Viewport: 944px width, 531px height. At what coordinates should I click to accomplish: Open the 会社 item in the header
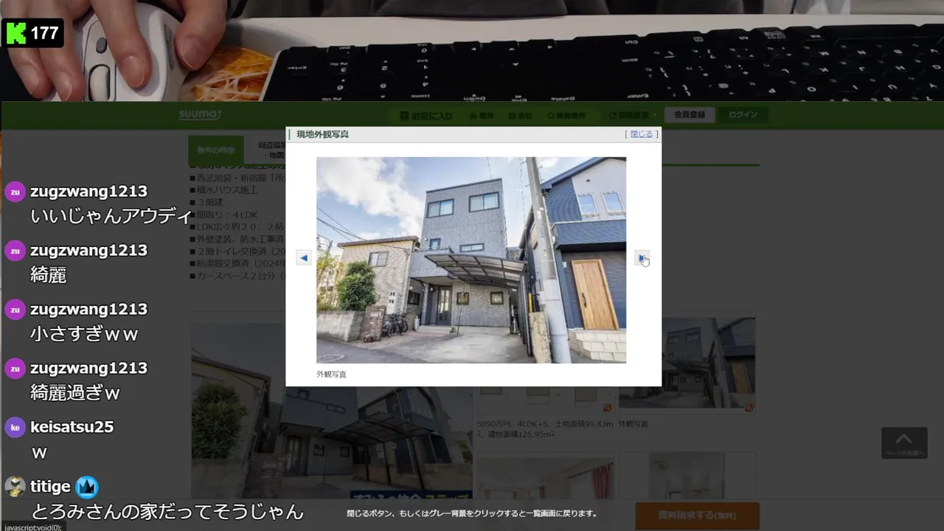coord(521,116)
